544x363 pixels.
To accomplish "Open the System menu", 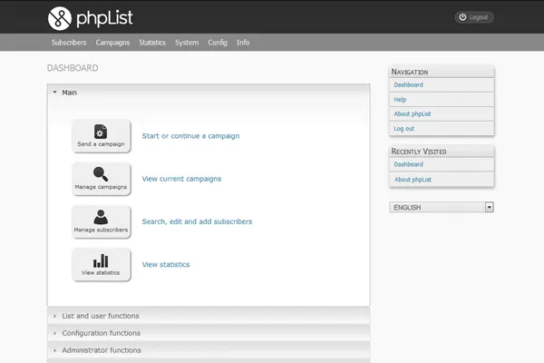I will pos(187,43).
